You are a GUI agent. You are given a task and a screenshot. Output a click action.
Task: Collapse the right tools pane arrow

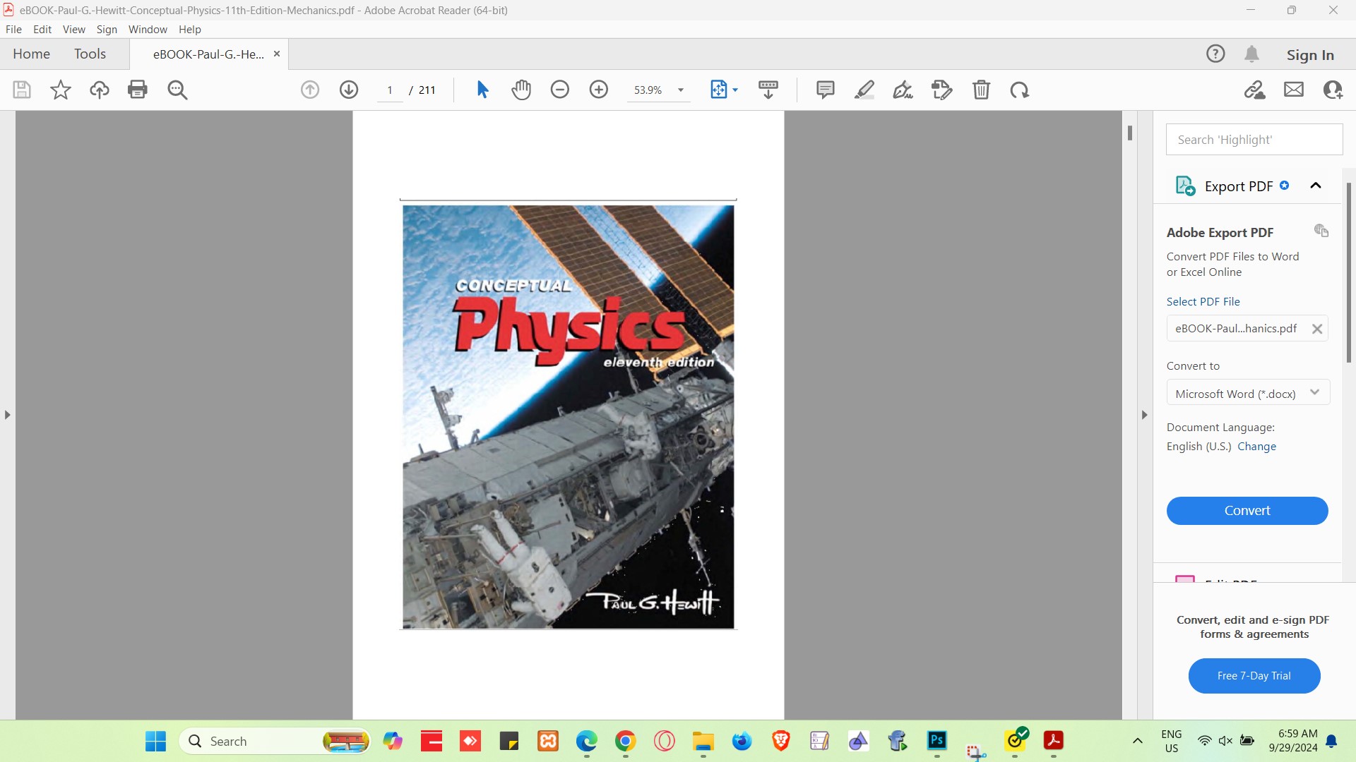[1145, 415]
